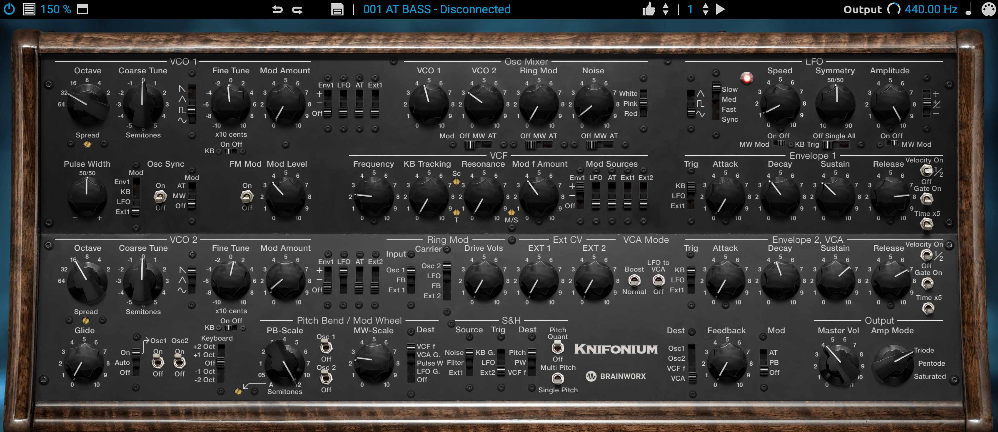Toggle the VCA Mode Boost switch
Screen dimensions: 998x432
[x=634, y=280]
